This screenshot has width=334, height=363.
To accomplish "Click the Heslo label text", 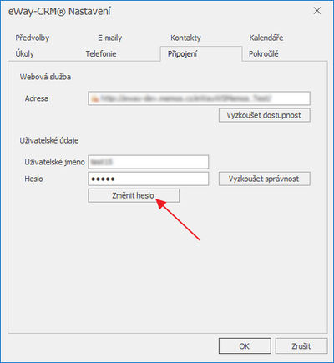I will pos(33,179).
